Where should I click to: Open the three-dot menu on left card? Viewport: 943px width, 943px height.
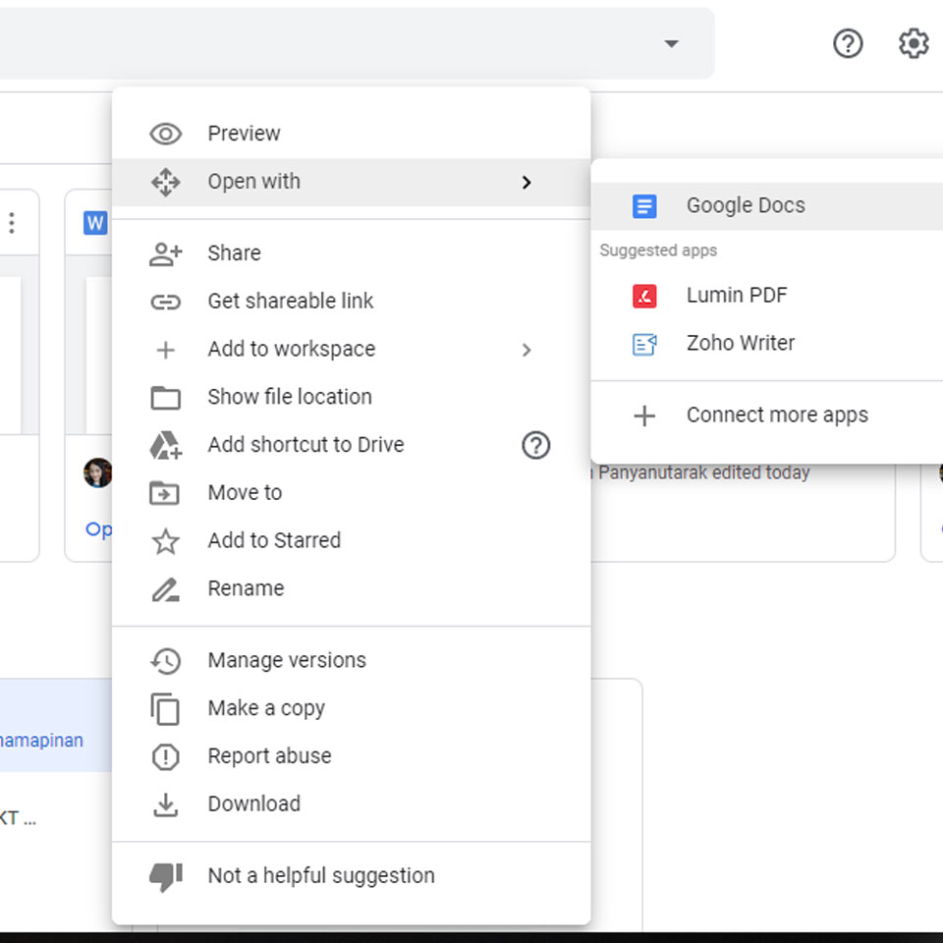click(12, 223)
